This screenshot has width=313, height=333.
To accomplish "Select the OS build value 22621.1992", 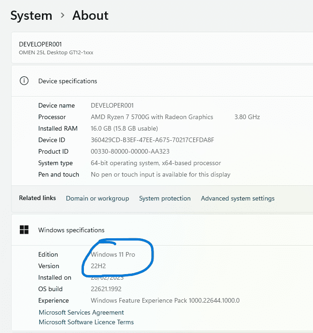I will [106, 289].
